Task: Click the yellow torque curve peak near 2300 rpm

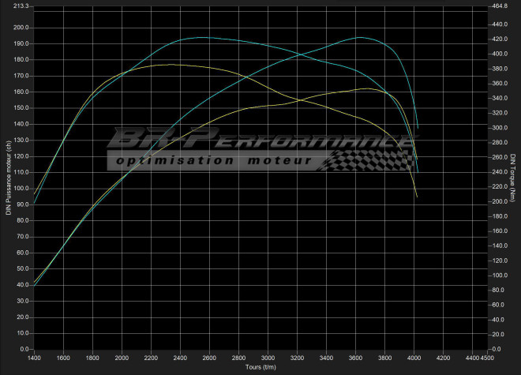Action: pos(172,64)
